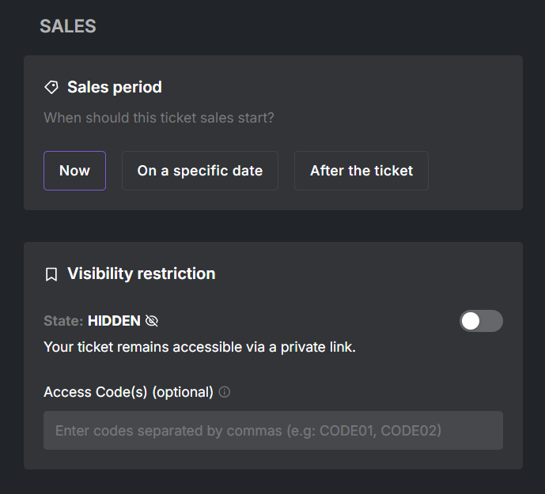This screenshot has width=545, height=494.
Task: Click the "Access Code(s) (optional)" label
Action: (x=129, y=392)
